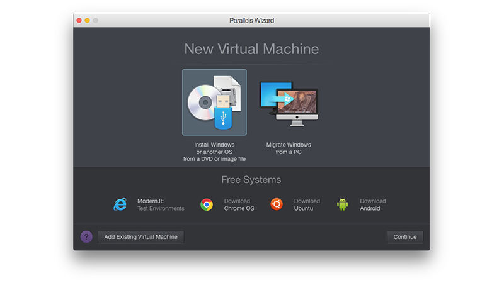Click 'Migrate Windows from a PC' caption
This screenshot has width=504, height=283.
[289, 148]
